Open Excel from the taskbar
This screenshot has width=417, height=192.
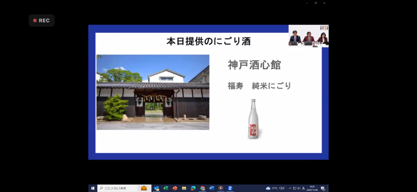(x=166, y=188)
